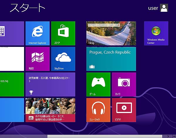
Task: Open the Internet Explorer tile
Action: coord(37,33)
